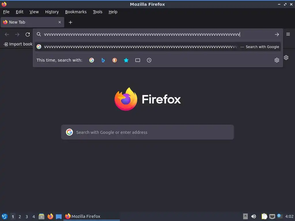Screen dimensions: 295x221
Task: Switch to workspace 4
Action: point(34,217)
